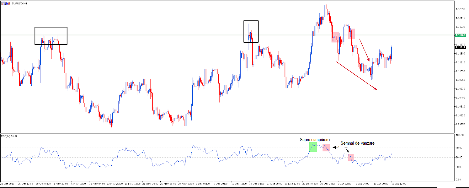The image size is (469, 188).
Task: Select the EURUSD,H4 chart title label
Action: coord(19,4)
